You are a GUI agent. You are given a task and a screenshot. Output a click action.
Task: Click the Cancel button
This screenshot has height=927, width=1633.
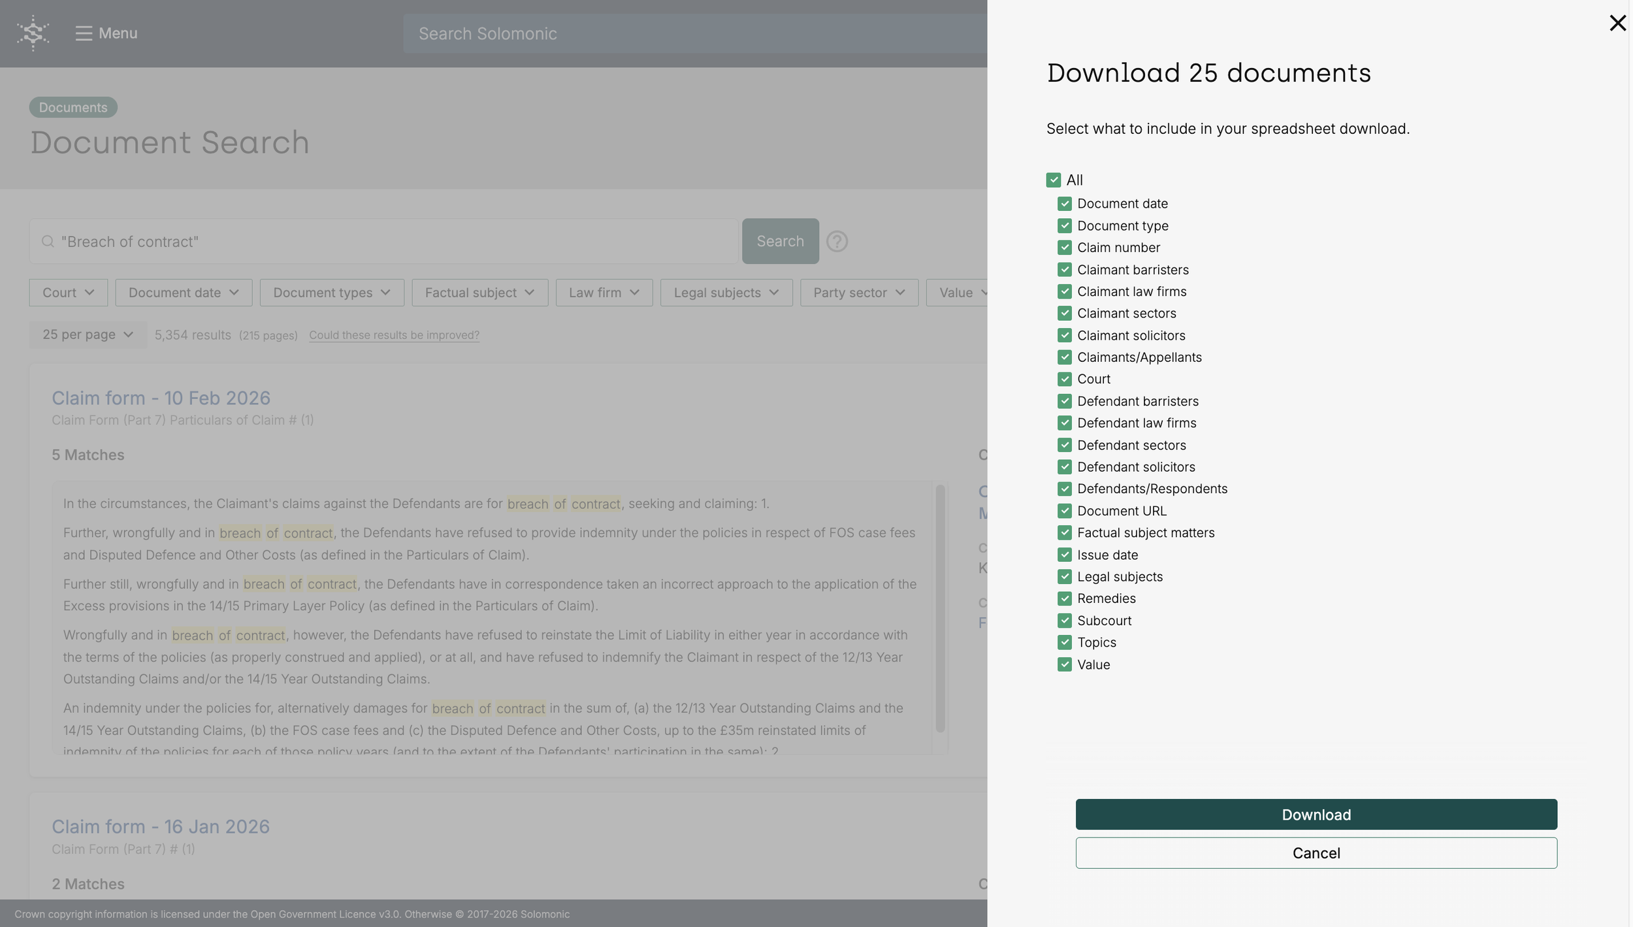click(1316, 853)
